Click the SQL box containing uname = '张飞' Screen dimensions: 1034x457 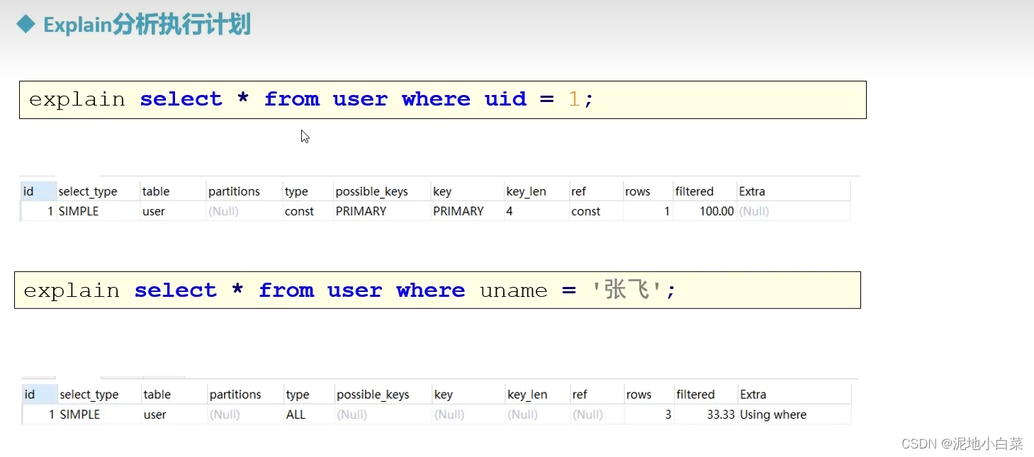coord(437,290)
